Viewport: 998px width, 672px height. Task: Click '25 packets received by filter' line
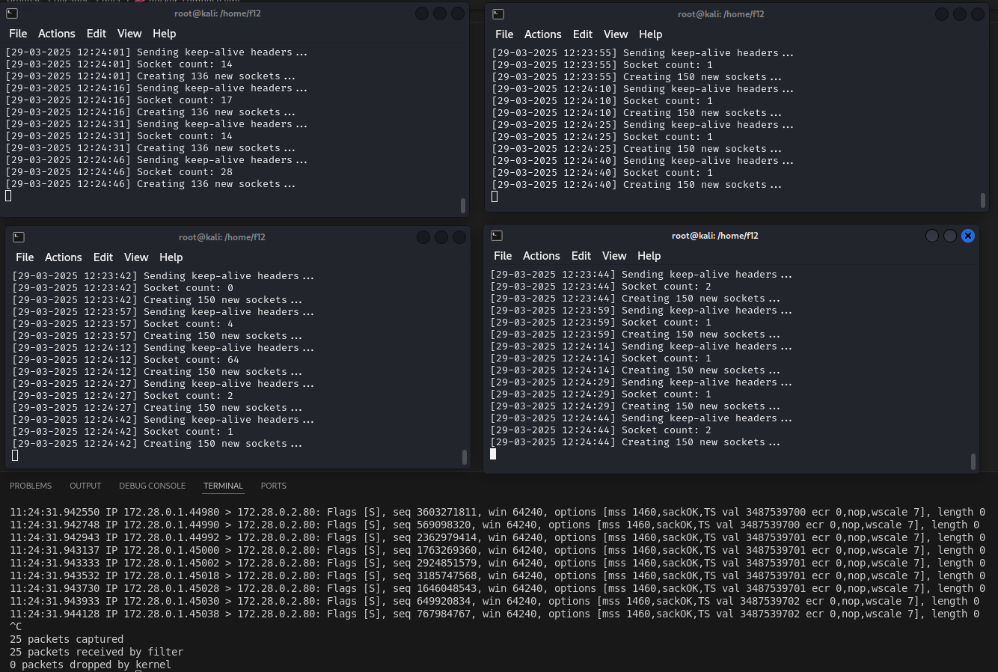97,652
